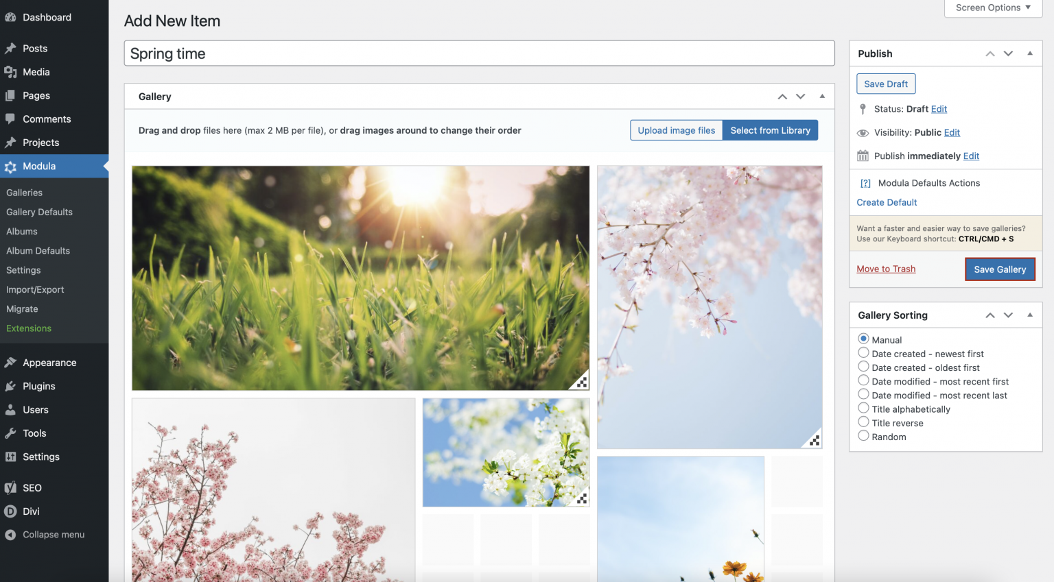Open Comments using the speech bubble icon

12,119
